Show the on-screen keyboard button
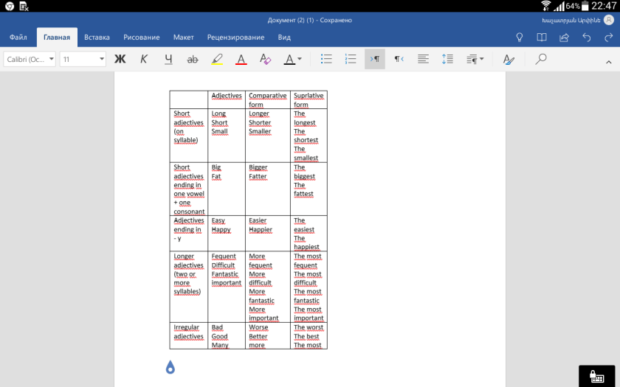620x387 pixels. point(596,376)
